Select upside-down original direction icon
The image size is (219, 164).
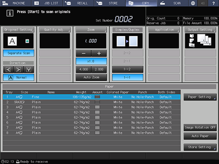(29, 70)
